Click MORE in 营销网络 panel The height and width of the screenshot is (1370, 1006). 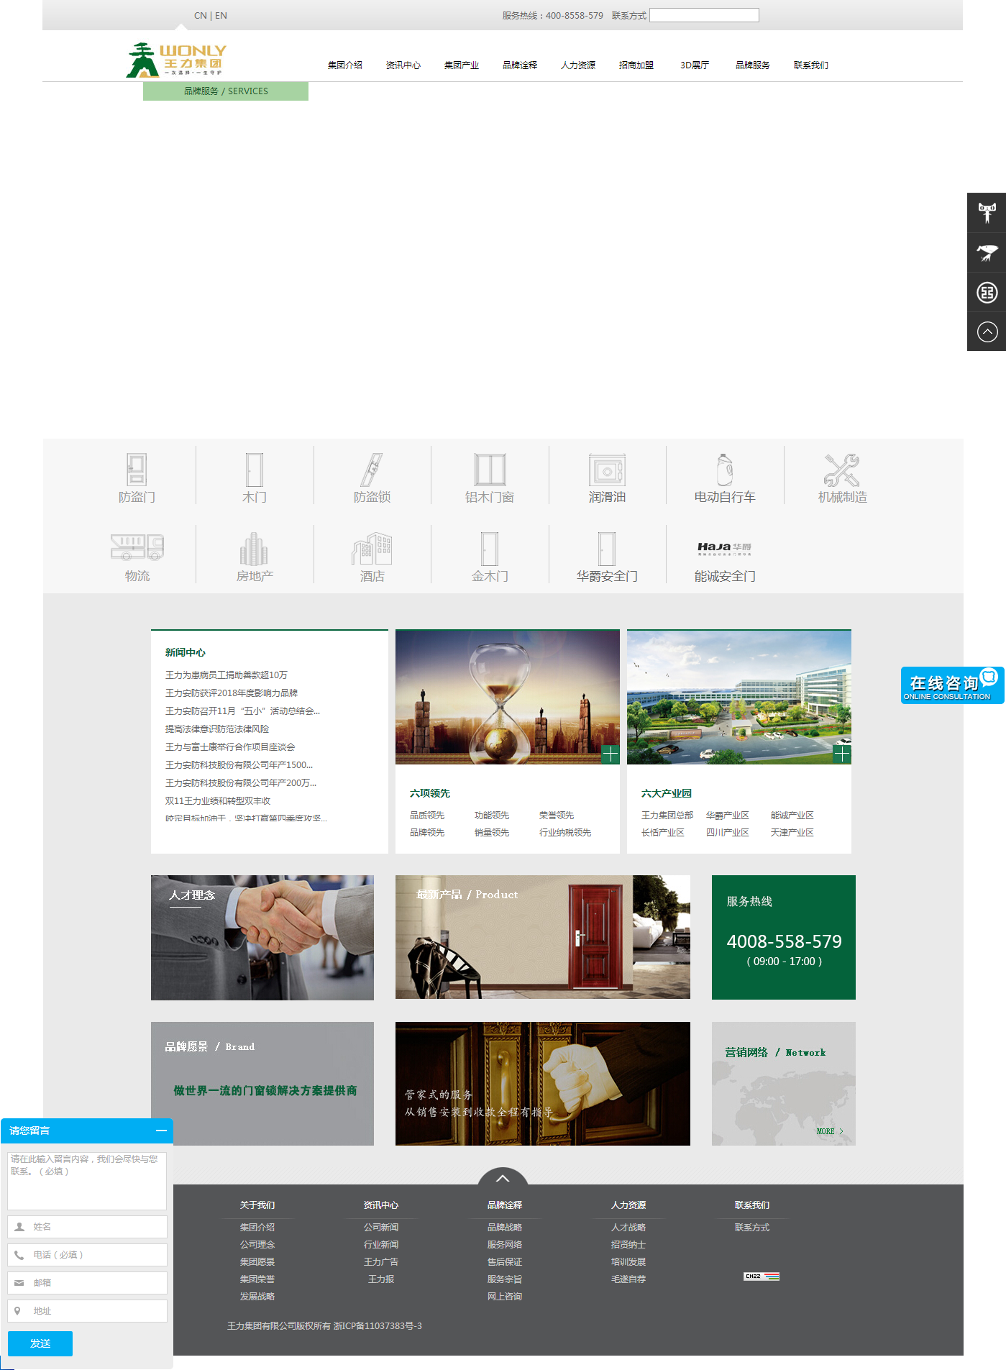[830, 1131]
